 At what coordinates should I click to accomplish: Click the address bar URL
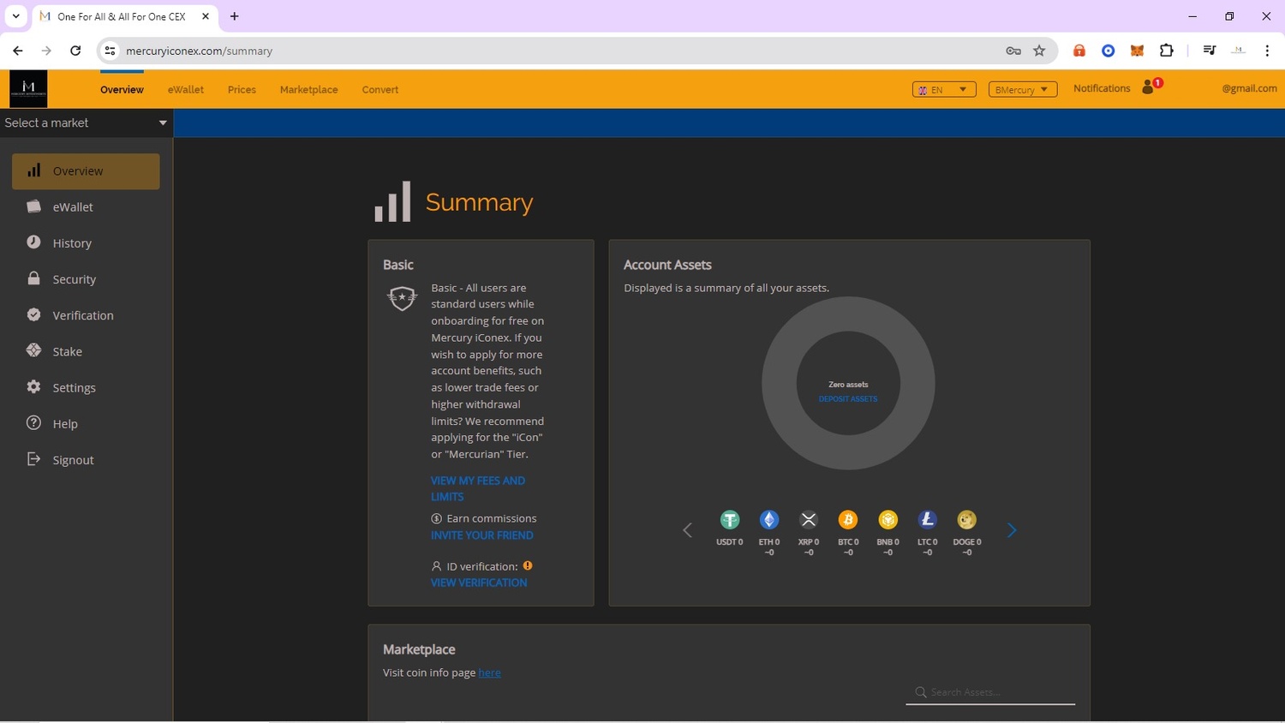[x=199, y=51]
